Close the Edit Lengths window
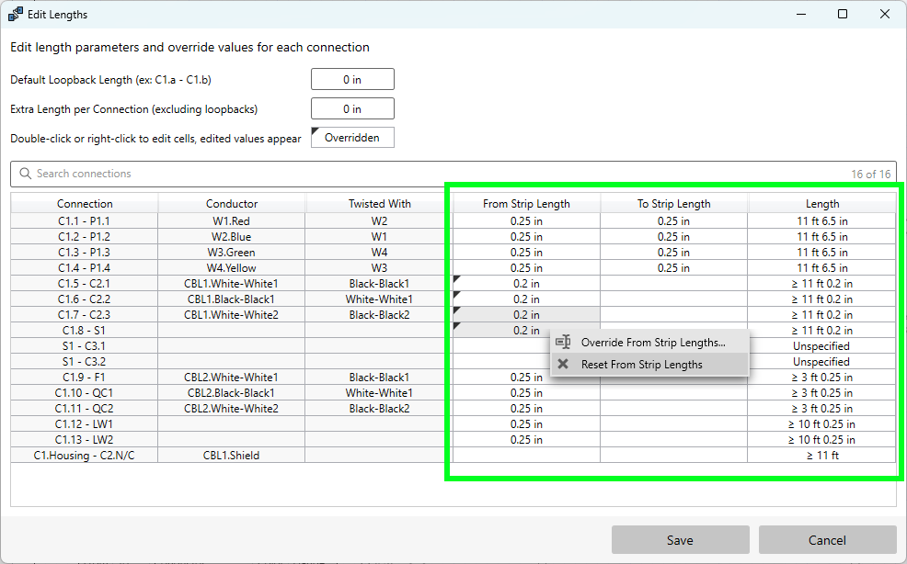Screen dimensions: 907x564 coord(884,14)
